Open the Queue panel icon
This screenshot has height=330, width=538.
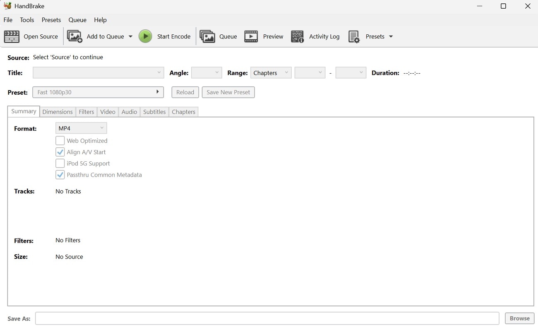(207, 36)
